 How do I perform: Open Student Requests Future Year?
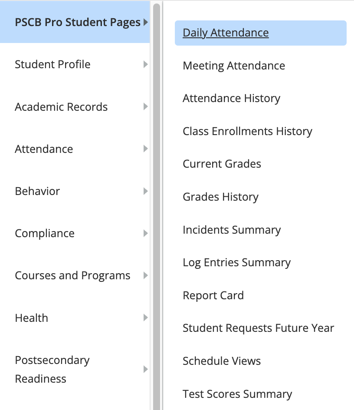(x=259, y=328)
